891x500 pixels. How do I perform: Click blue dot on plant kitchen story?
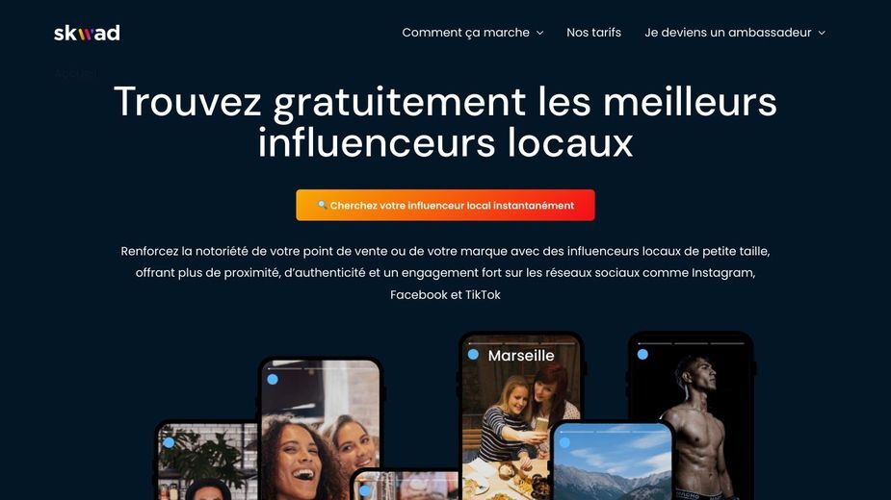coord(169,442)
